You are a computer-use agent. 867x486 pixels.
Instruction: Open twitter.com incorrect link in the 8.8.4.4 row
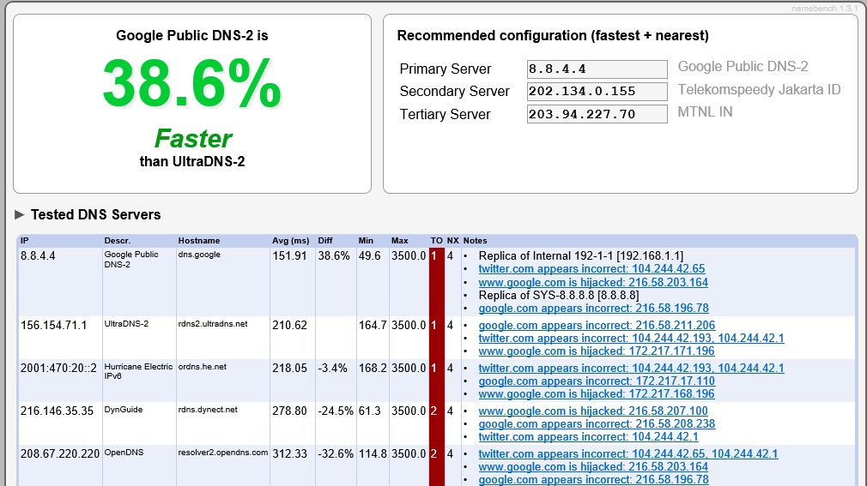[x=591, y=268]
